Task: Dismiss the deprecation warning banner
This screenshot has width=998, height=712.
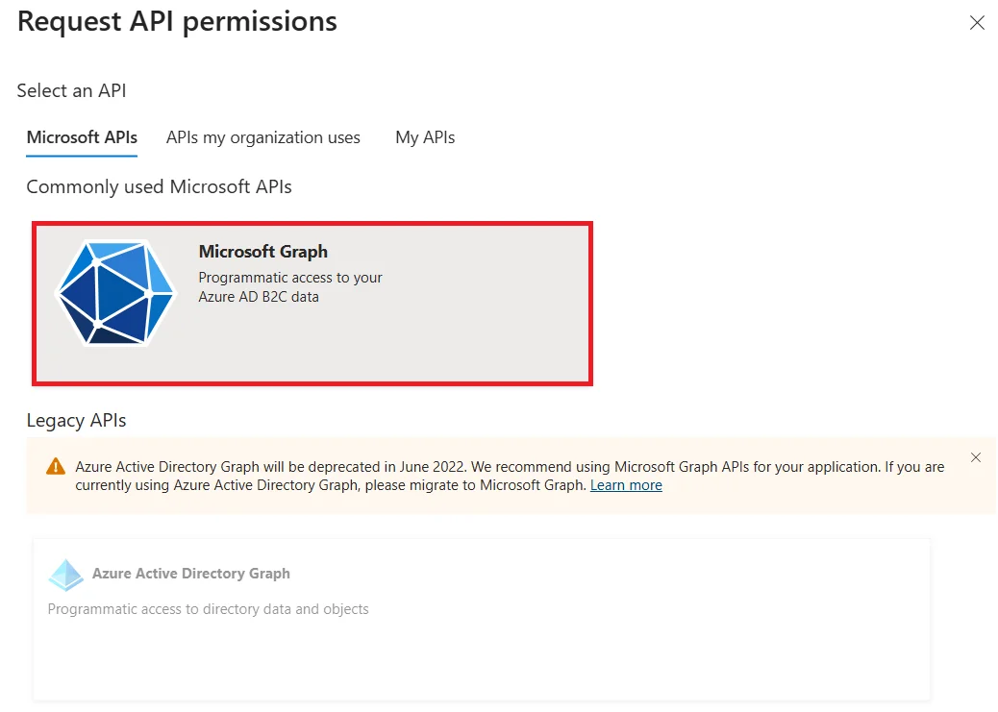Action: pos(976,457)
